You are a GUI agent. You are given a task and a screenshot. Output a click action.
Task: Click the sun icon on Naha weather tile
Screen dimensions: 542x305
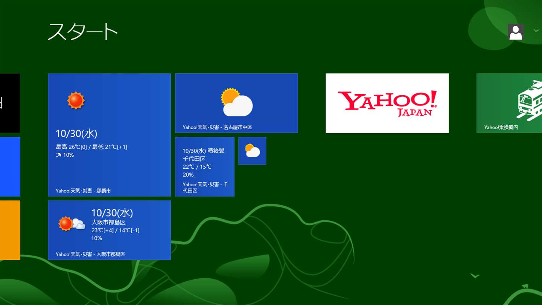coord(76,101)
